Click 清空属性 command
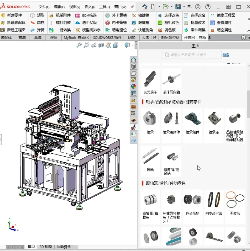The image size is (250, 251). point(221,30)
